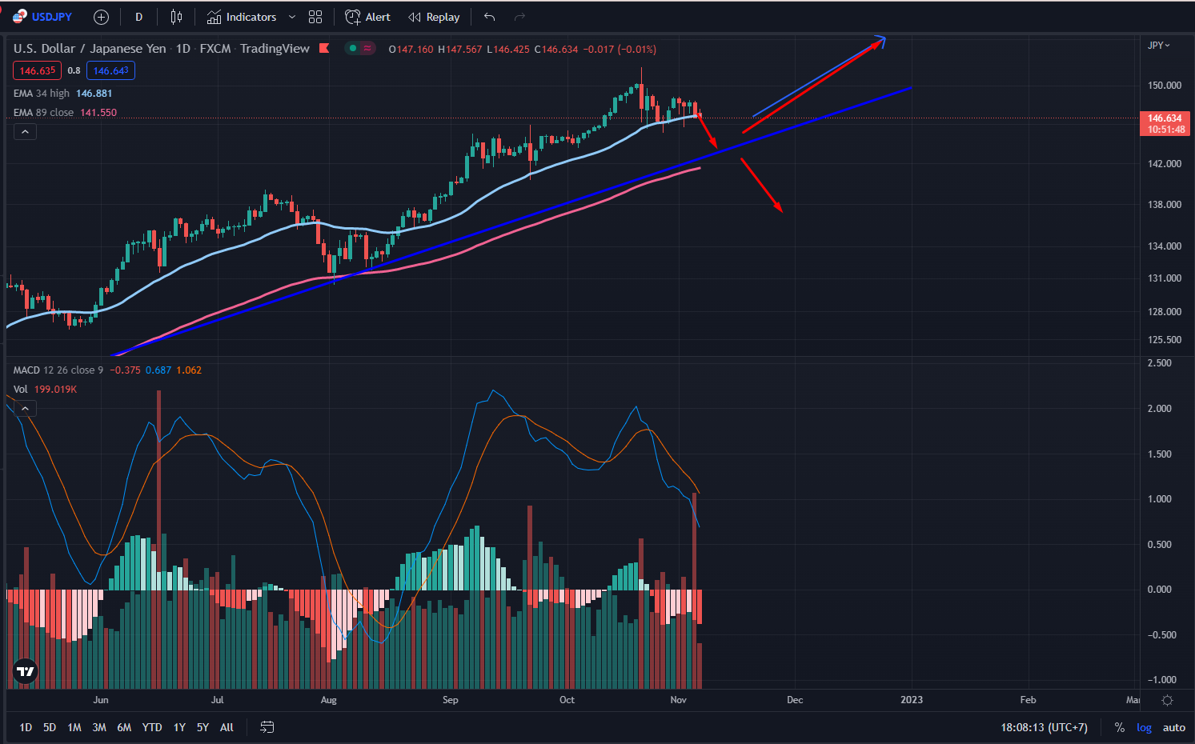Click the undo arrow icon
The height and width of the screenshot is (744, 1195).
pos(490,17)
